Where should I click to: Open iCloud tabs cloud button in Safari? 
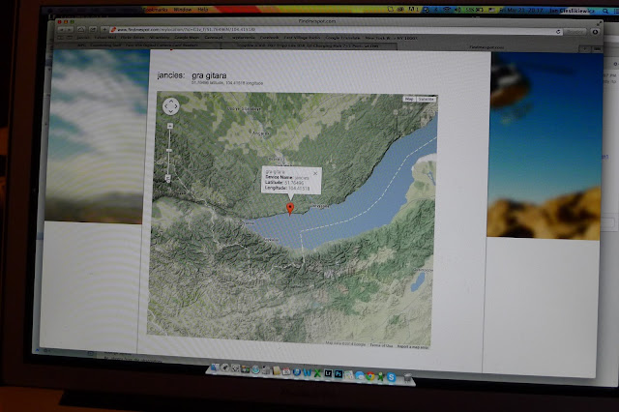(x=81, y=30)
